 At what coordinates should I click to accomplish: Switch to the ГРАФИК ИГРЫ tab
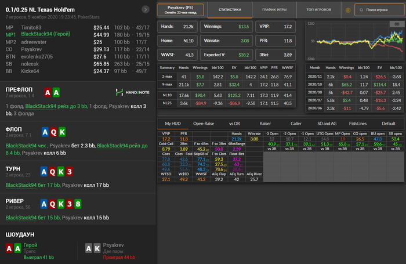coord(274,10)
